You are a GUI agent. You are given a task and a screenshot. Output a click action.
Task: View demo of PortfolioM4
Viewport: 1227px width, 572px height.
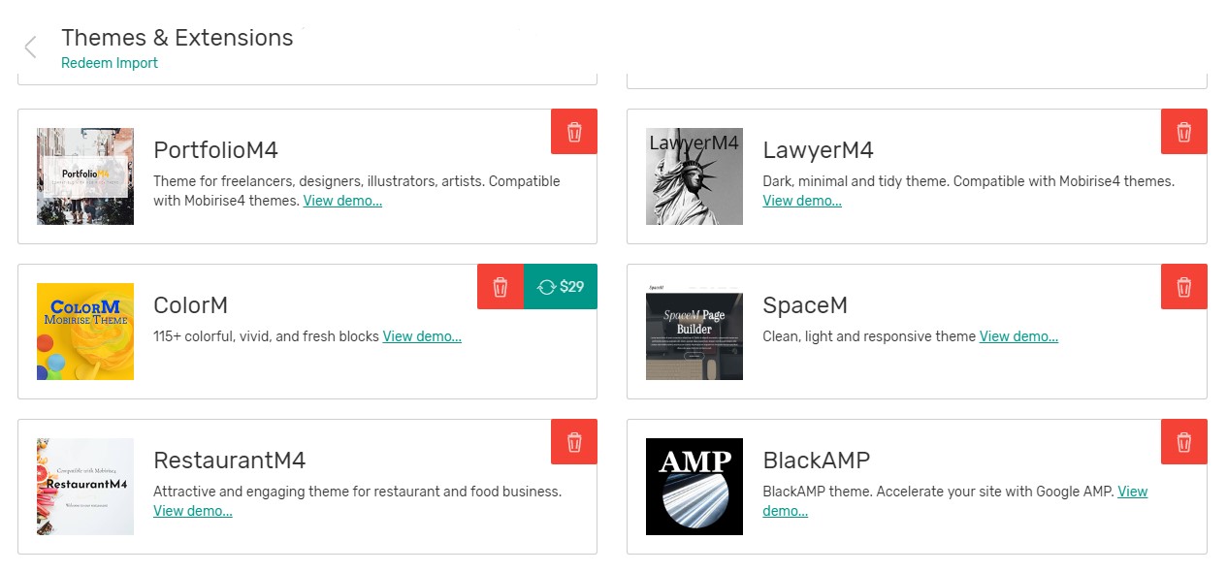(x=341, y=200)
